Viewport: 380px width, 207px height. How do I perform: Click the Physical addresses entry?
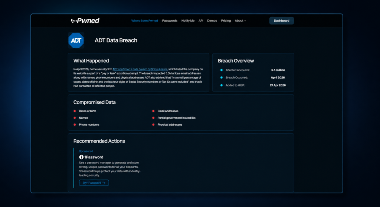tap(170, 124)
